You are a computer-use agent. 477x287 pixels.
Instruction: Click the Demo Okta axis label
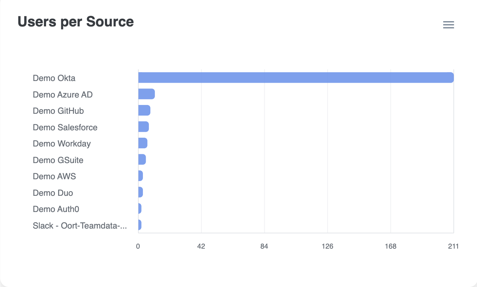pyautogui.click(x=54, y=78)
